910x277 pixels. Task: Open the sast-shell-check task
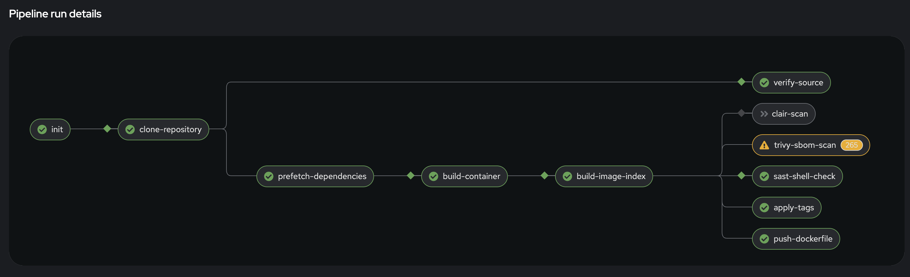coord(797,176)
